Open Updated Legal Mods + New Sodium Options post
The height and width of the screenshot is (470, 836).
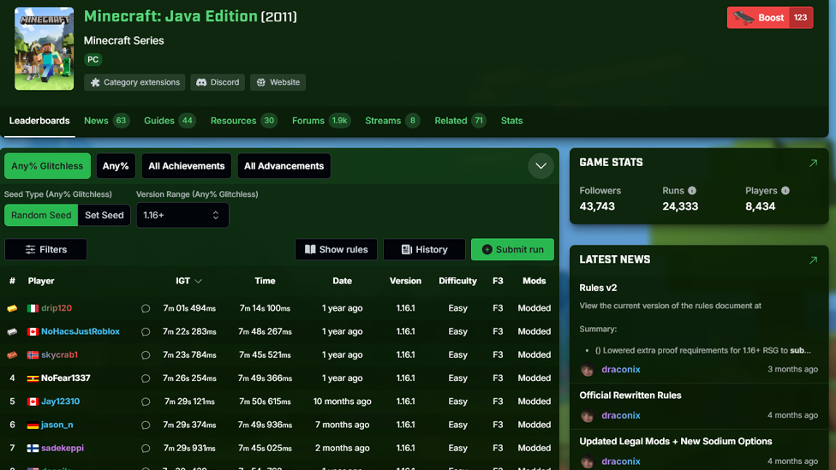click(676, 441)
